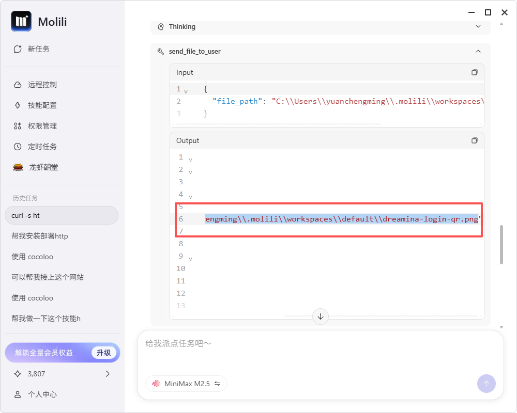Click the scroll-to-bottom arrow button

[x=321, y=316]
